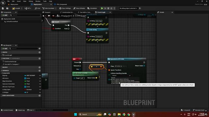Toggle visibility eye for Is Map Open variable

[x=40, y=90]
